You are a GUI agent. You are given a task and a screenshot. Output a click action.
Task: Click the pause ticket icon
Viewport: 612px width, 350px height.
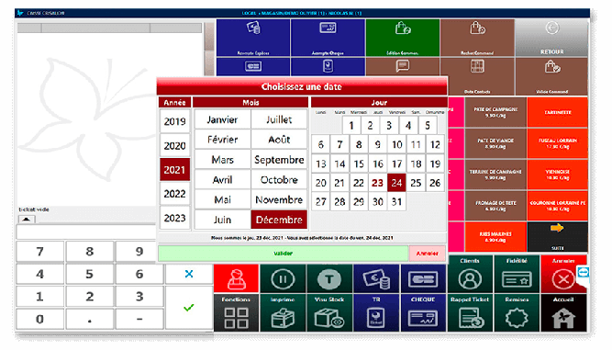pyautogui.click(x=283, y=279)
